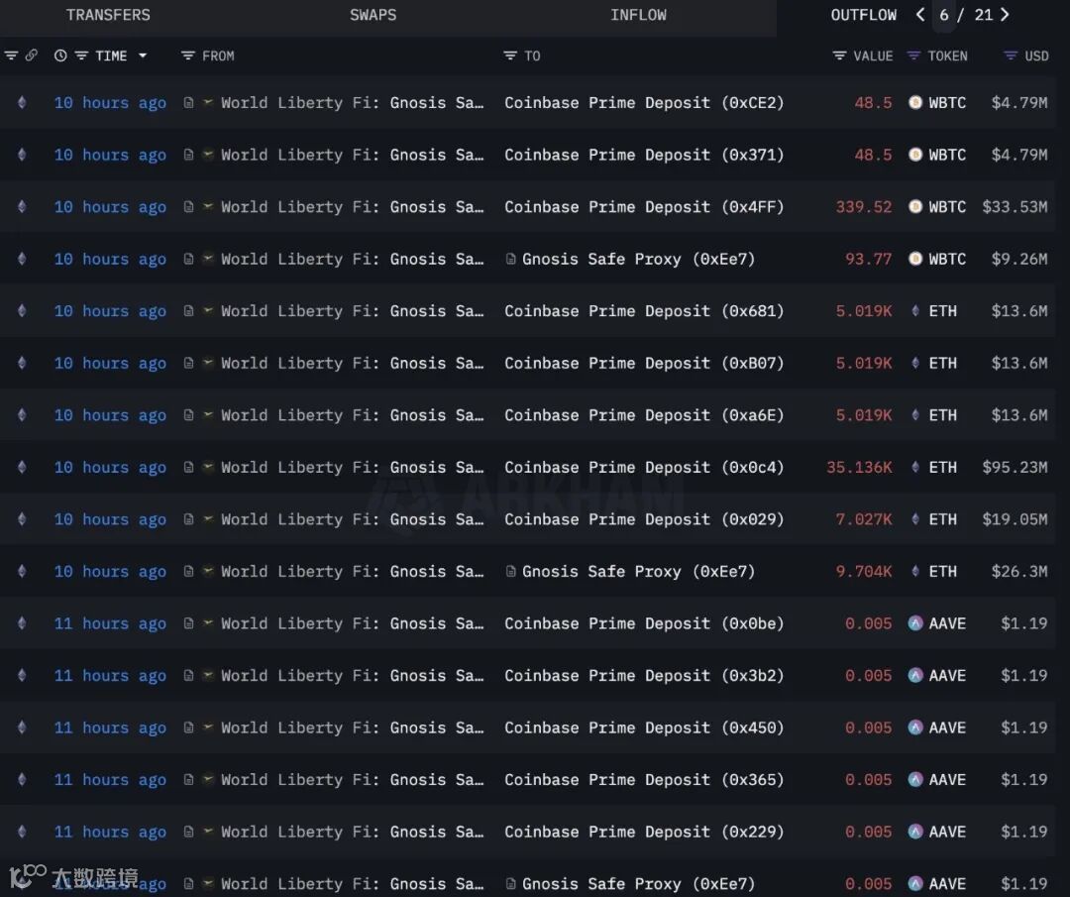Go to next page arrow
The height and width of the screenshot is (897, 1070).
pos(1005,14)
